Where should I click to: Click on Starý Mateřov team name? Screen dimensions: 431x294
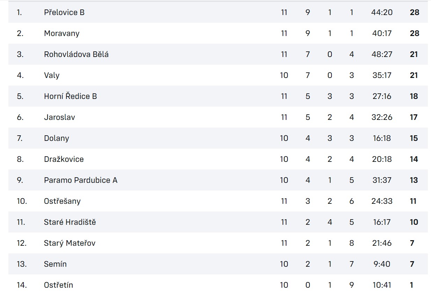pyautogui.click(x=70, y=243)
